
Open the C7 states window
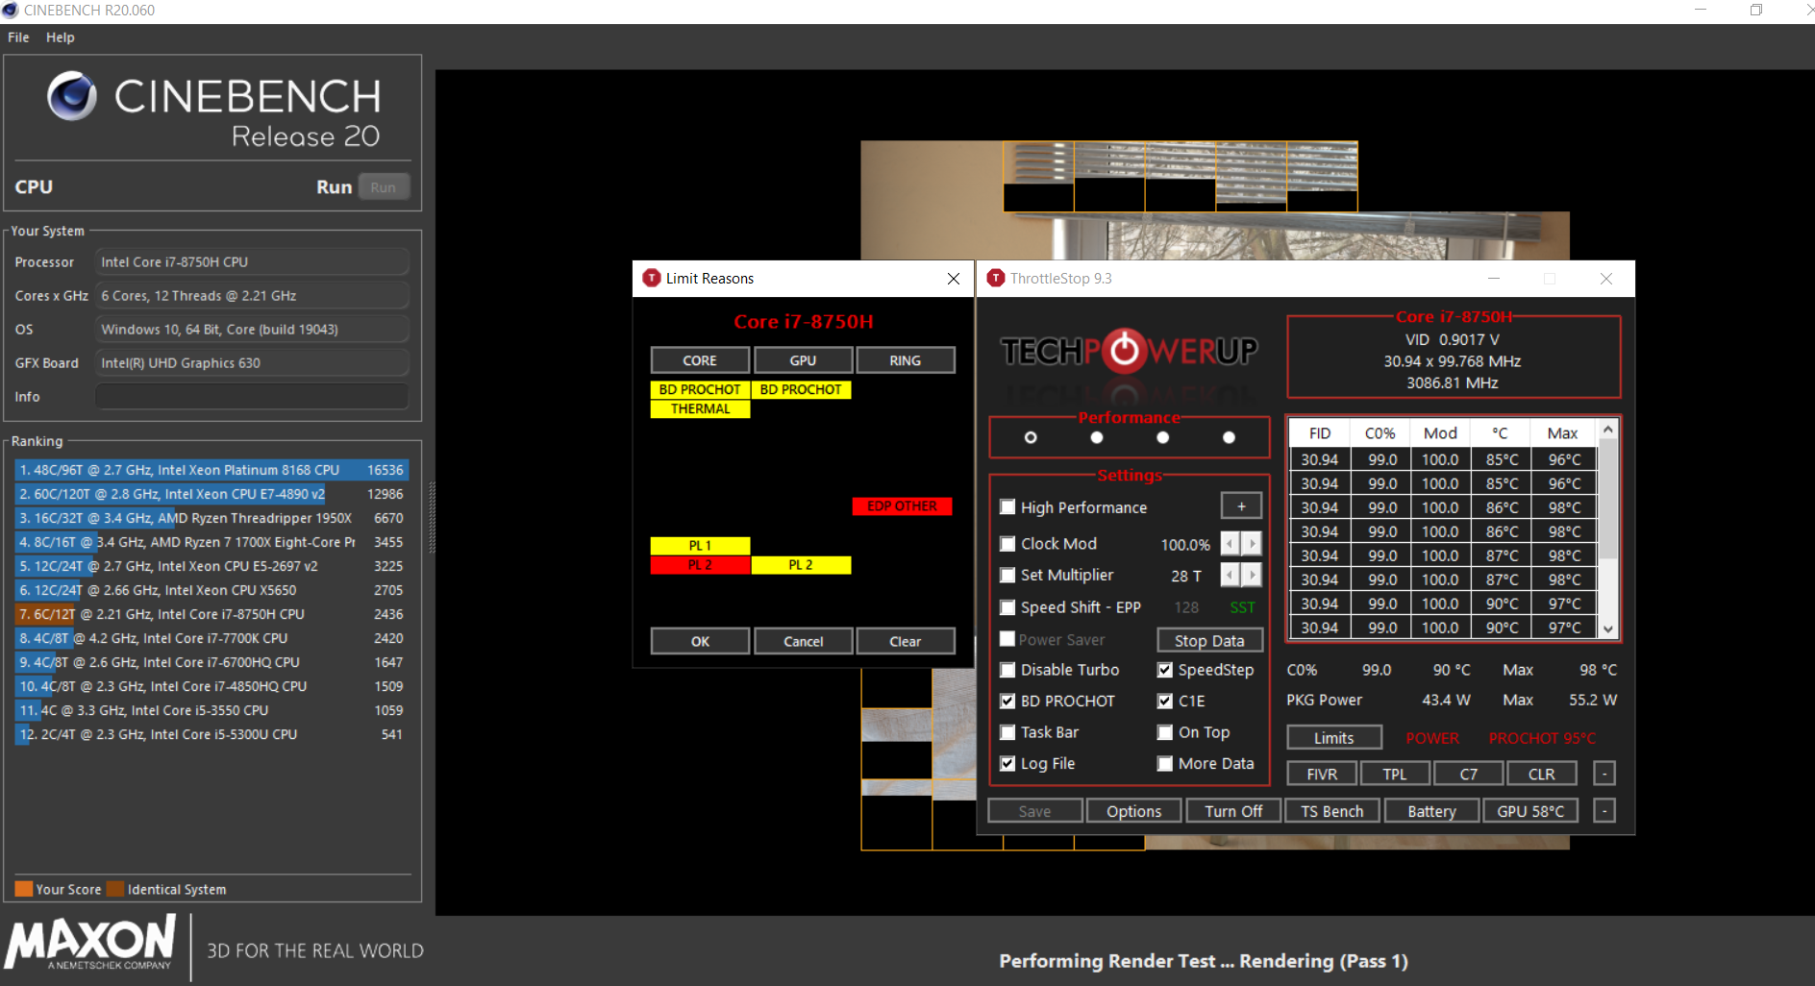click(1469, 774)
